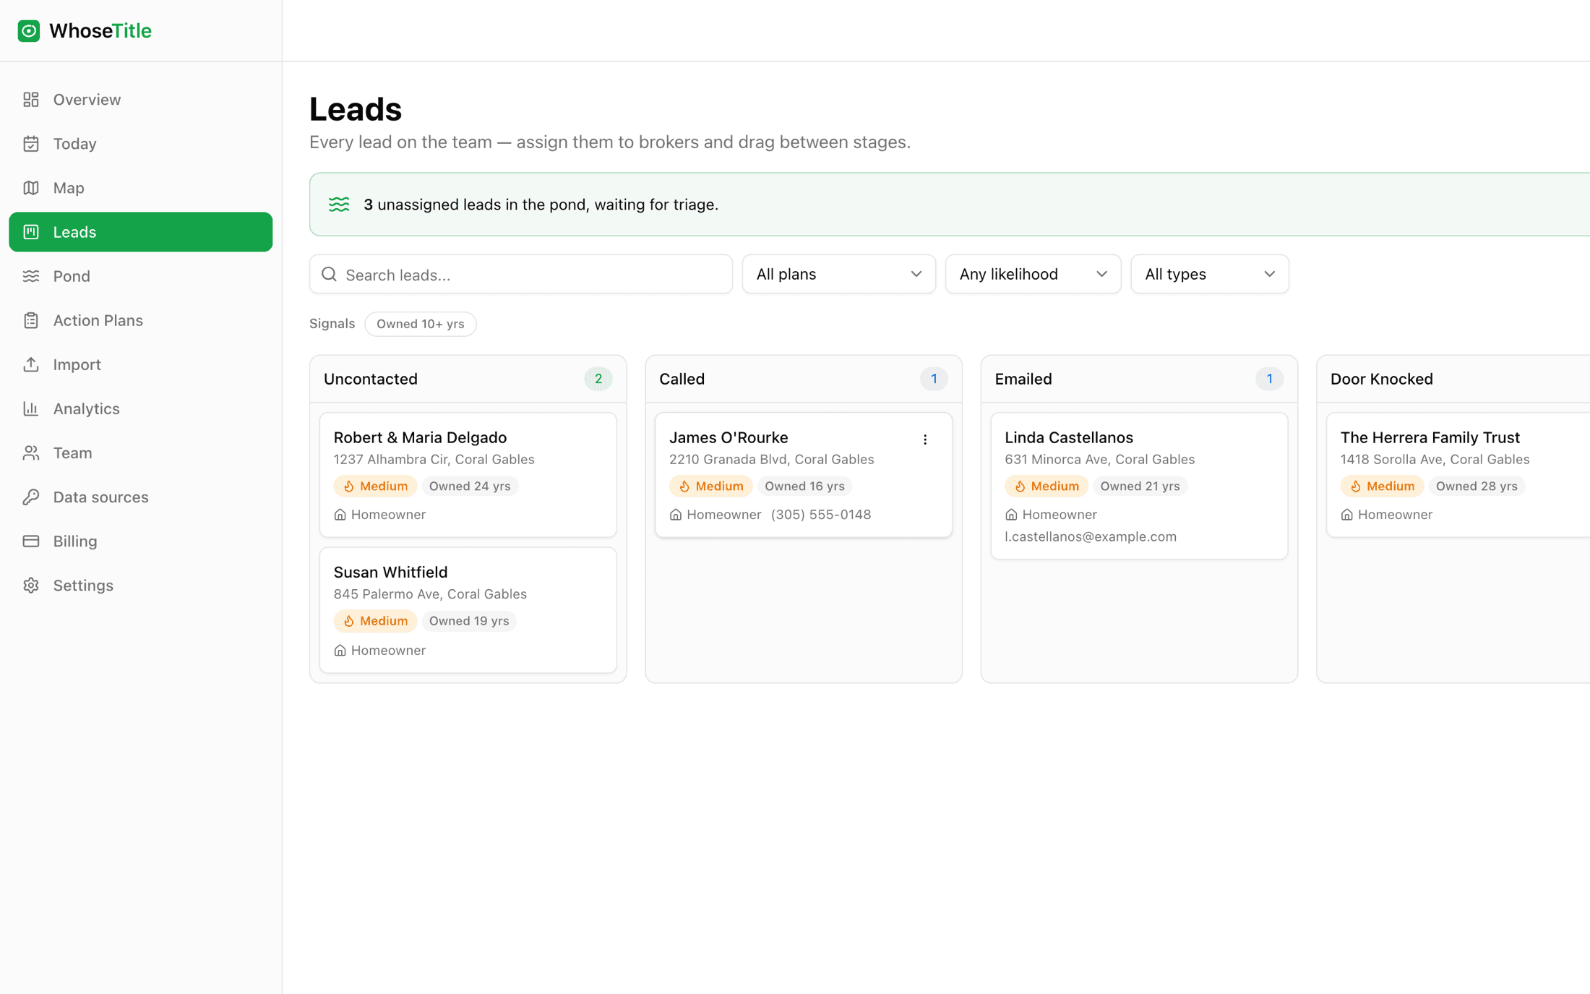This screenshot has height=994, width=1590.
Task: Click the Settings gear icon
Action: (31, 585)
